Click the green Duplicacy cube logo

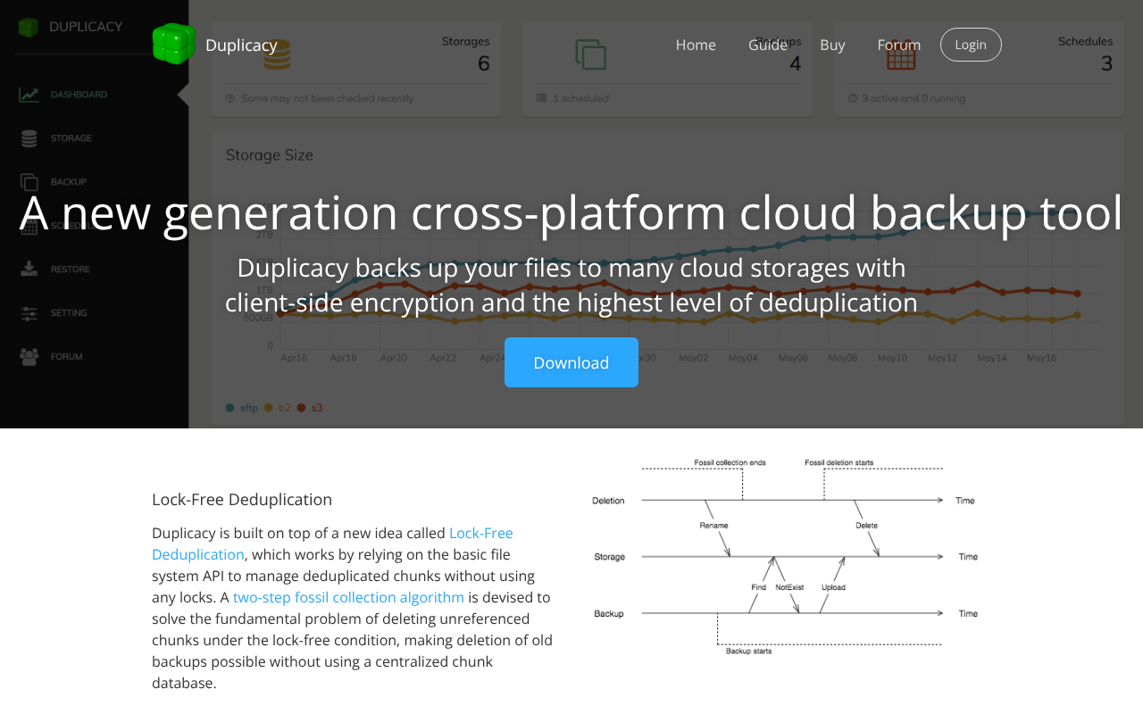[x=173, y=44]
